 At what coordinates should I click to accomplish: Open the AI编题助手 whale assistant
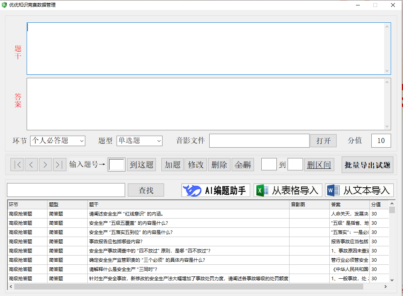216,190
